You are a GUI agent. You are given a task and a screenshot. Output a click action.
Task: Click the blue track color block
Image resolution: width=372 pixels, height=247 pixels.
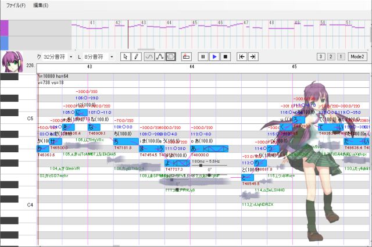click(4, 43)
